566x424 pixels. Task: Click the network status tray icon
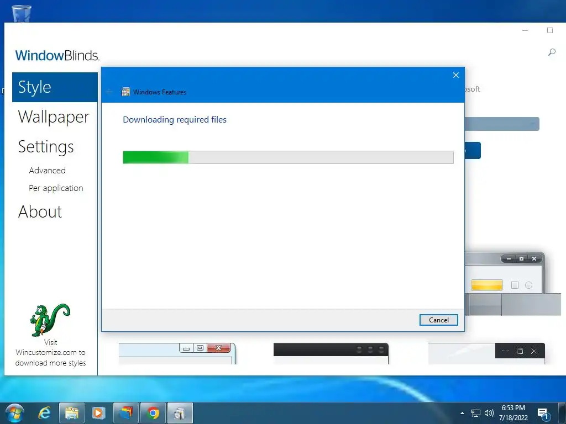pos(476,413)
